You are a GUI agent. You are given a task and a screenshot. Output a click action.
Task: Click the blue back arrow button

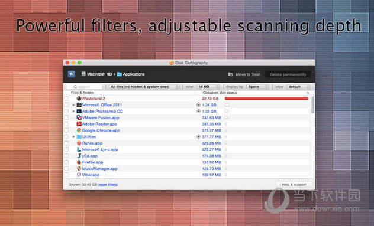coord(72,74)
